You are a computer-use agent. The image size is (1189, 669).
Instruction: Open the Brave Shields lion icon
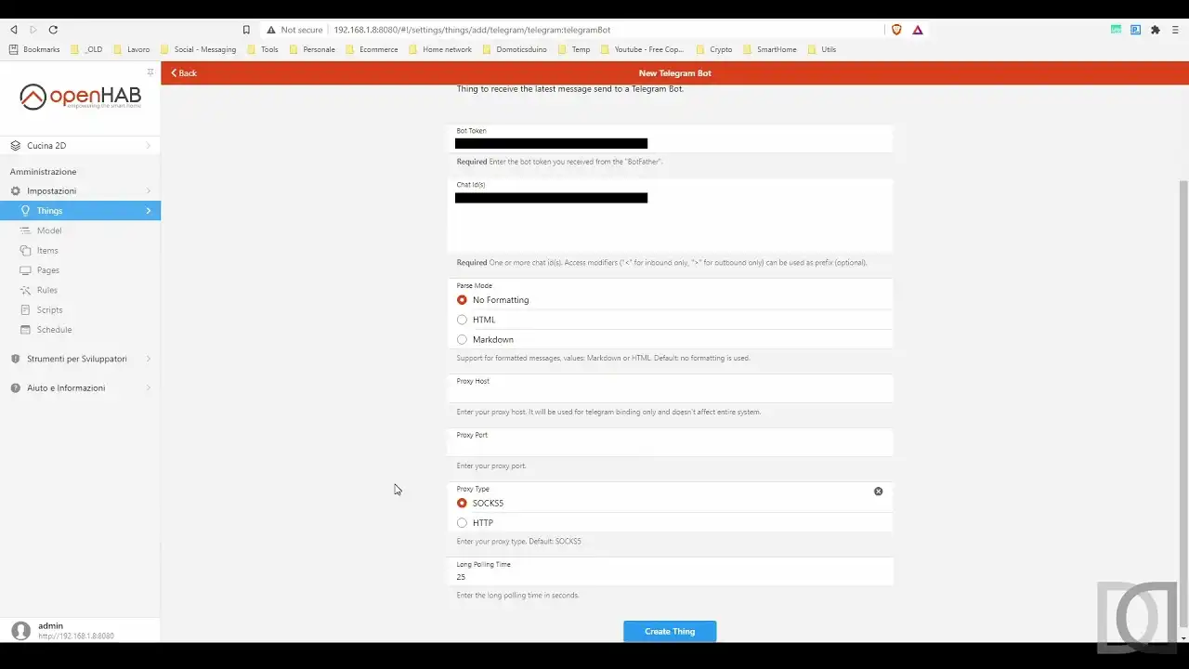(896, 30)
